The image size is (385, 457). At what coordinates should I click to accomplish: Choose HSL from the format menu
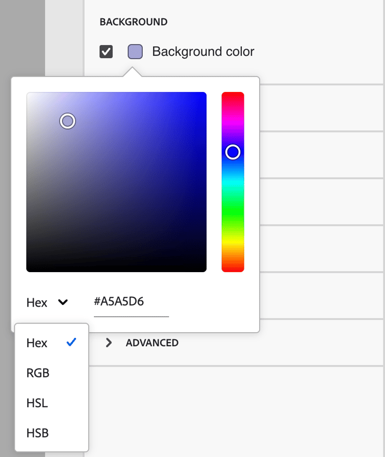(37, 403)
